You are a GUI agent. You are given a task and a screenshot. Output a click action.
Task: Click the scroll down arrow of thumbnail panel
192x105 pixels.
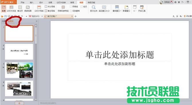point(36,100)
